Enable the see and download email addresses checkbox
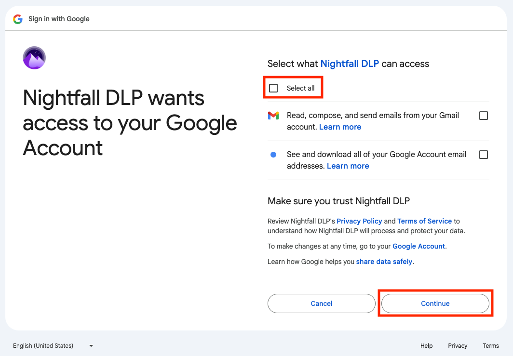The image size is (513, 356). [x=484, y=155]
